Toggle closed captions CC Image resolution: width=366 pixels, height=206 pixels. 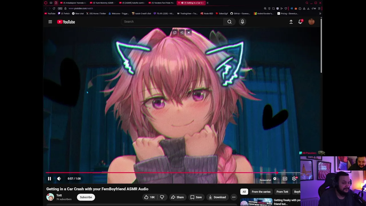click(x=285, y=179)
